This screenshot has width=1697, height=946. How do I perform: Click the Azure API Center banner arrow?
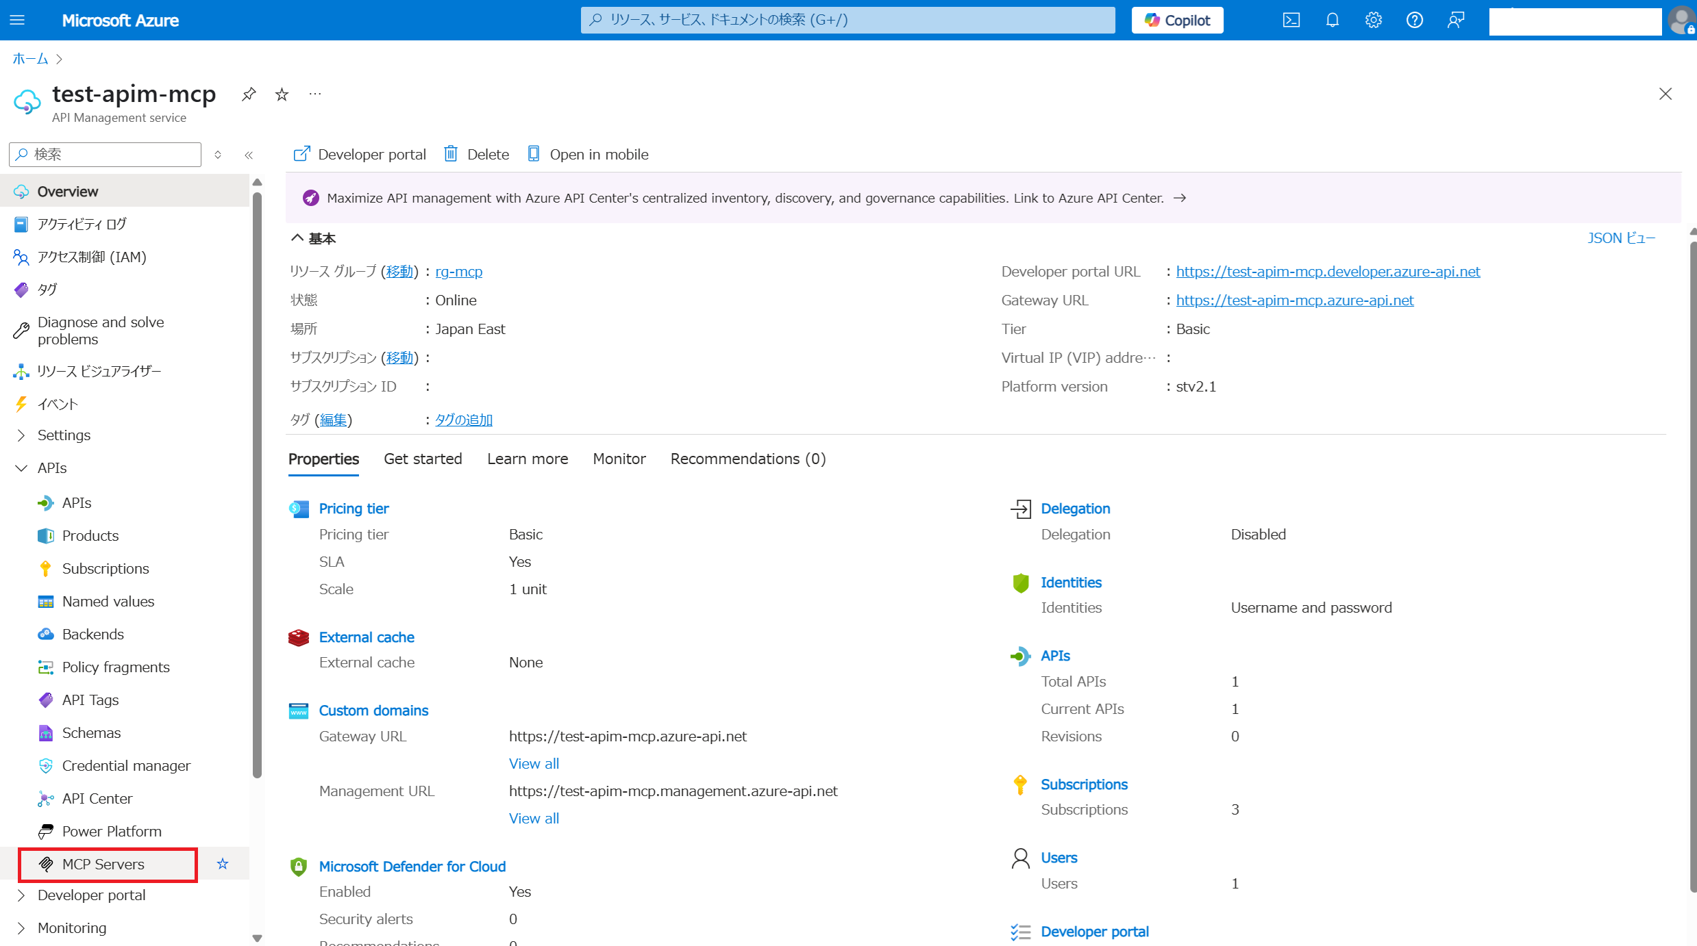[1180, 198]
